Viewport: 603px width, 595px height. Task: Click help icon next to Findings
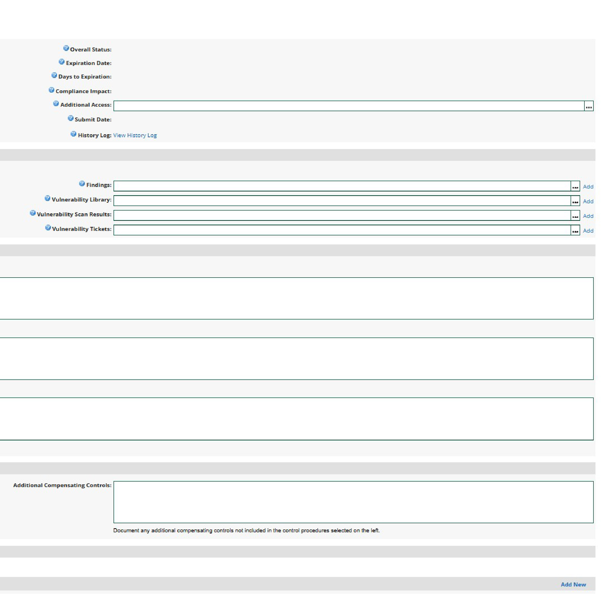tap(82, 184)
